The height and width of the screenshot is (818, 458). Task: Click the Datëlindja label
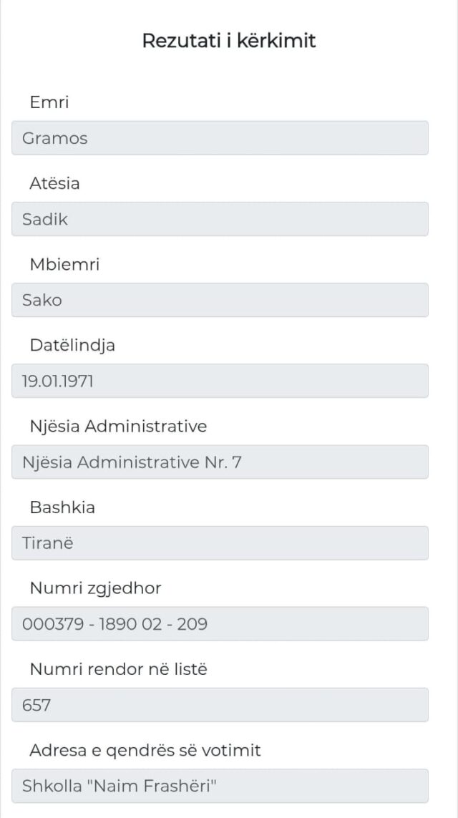tap(72, 345)
